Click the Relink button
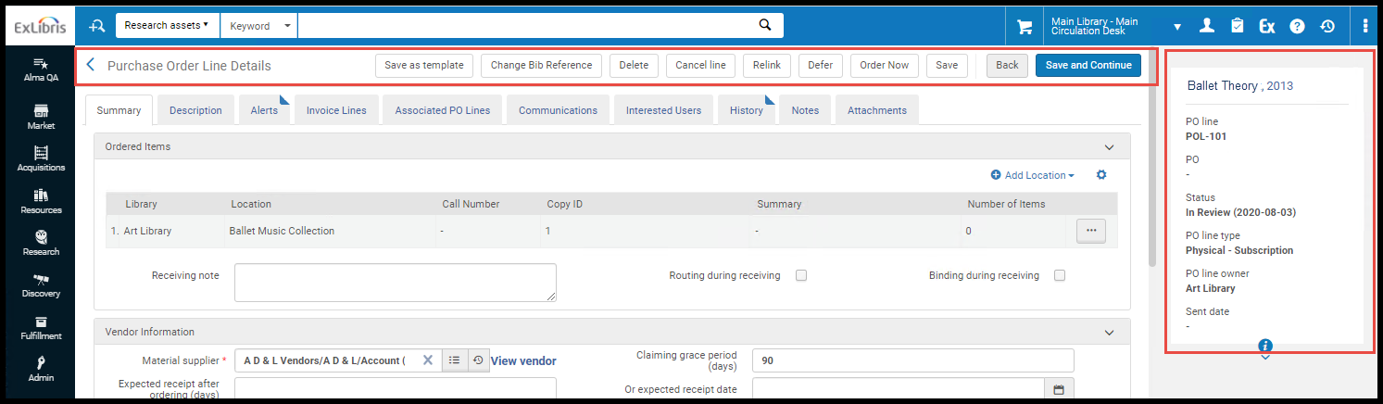Viewport: 1383px width, 404px height. click(767, 65)
